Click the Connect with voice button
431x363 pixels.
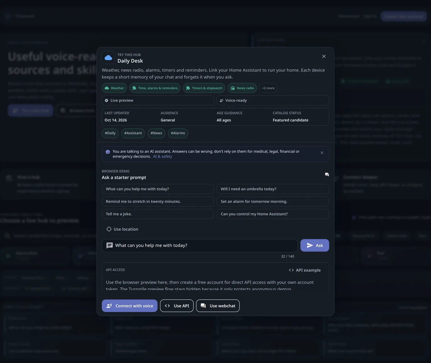pyautogui.click(x=130, y=306)
